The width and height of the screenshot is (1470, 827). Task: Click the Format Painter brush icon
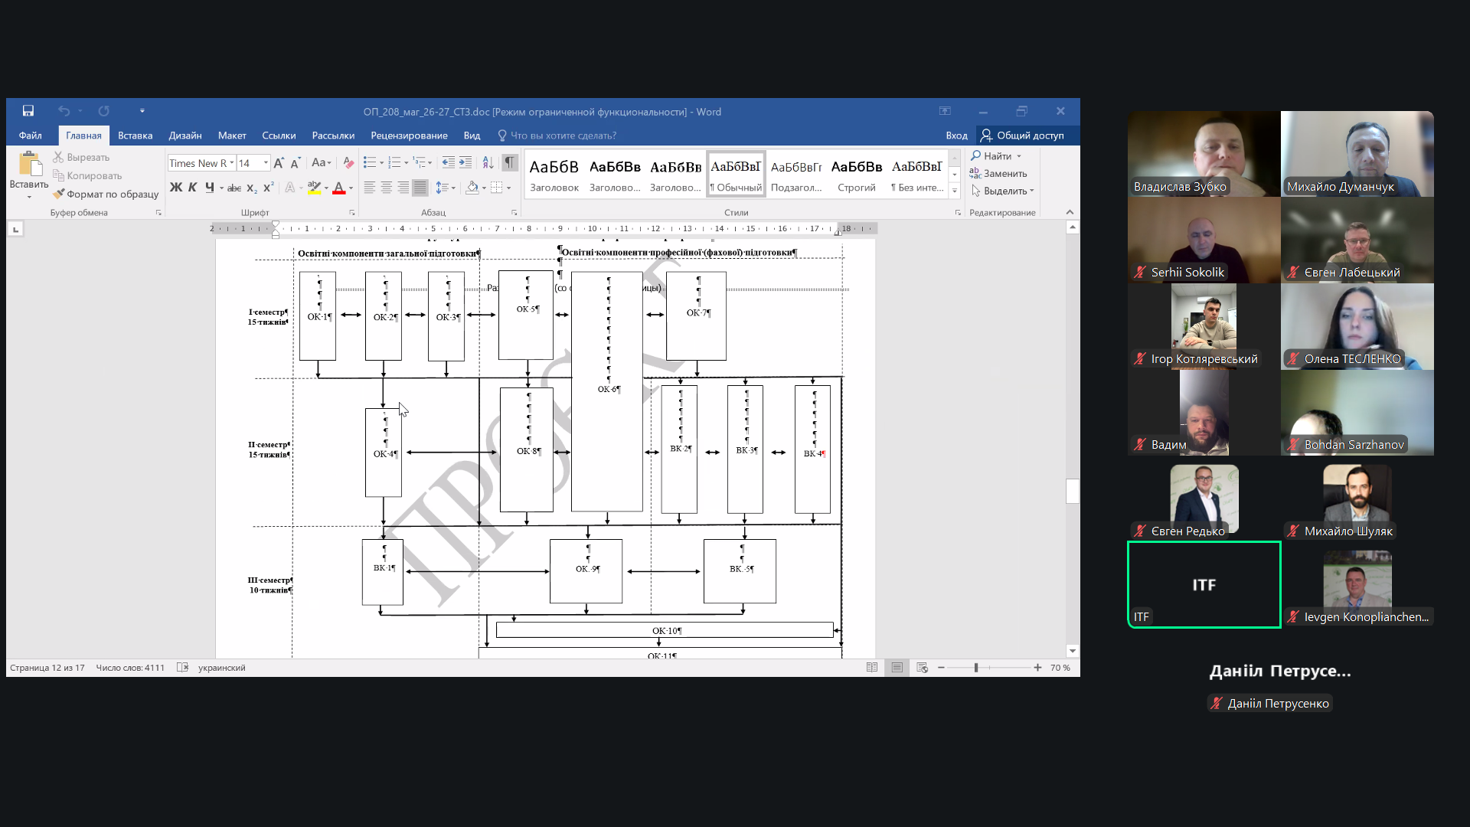coord(58,194)
